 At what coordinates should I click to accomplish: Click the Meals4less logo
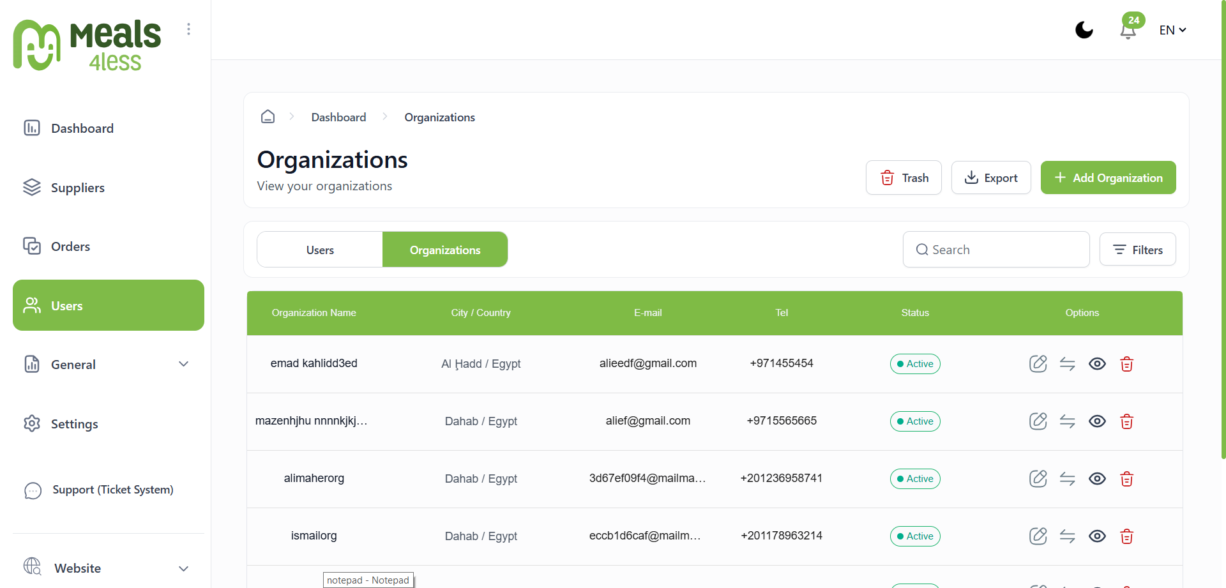tap(87, 45)
